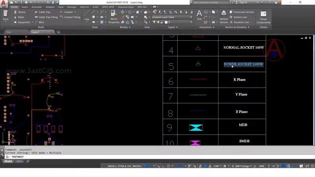Image resolution: width=315 pixels, height=177 pixels.
Task: Choose the Cable Tray Fitting tool
Action: pyautogui.click(x=46, y=17)
